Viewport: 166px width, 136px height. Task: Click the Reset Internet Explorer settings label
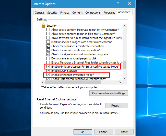57,99
